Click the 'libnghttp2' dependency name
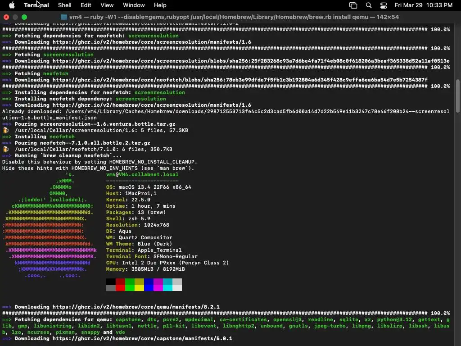The height and width of the screenshot is (346, 461). pos(239,326)
